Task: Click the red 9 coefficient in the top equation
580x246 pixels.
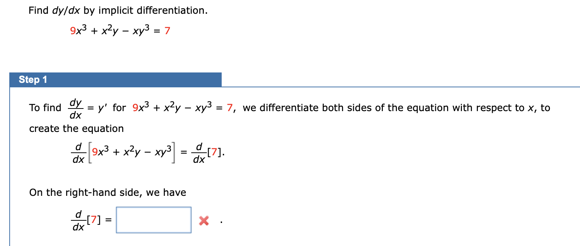Action: [x=73, y=31]
